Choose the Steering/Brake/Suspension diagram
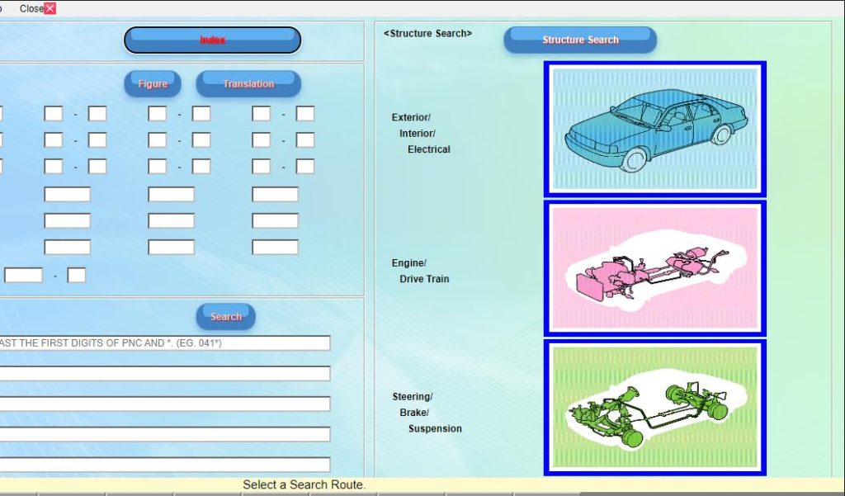 click(654, 407)
